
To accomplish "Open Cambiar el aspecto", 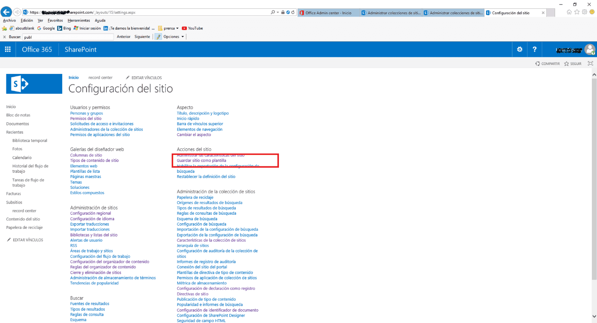I will pyautogui.click(x=194, y=135).
